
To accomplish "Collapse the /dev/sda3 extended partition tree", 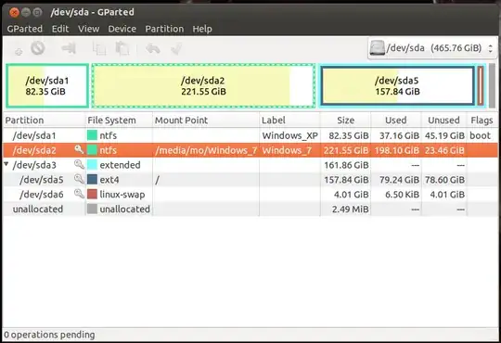I will 6,164.
